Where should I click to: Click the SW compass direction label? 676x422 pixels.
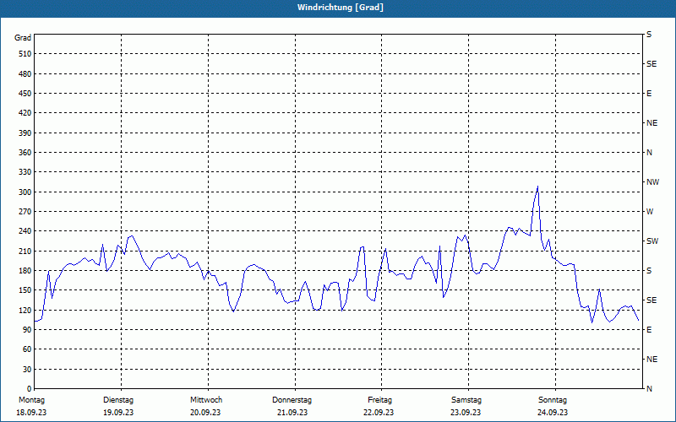click(652, 241)
